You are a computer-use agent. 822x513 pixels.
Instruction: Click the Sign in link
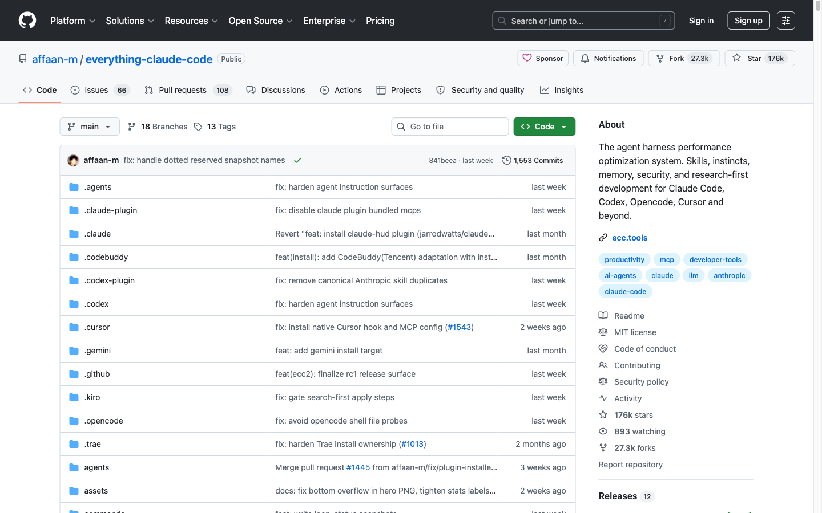701,21
